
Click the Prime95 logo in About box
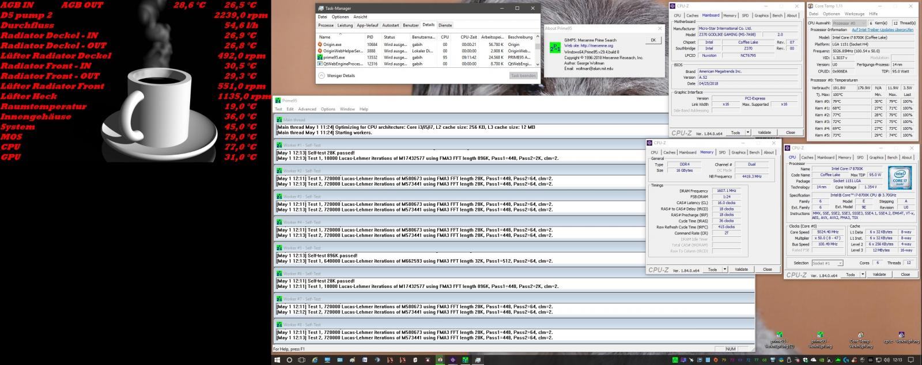point(554,47)
